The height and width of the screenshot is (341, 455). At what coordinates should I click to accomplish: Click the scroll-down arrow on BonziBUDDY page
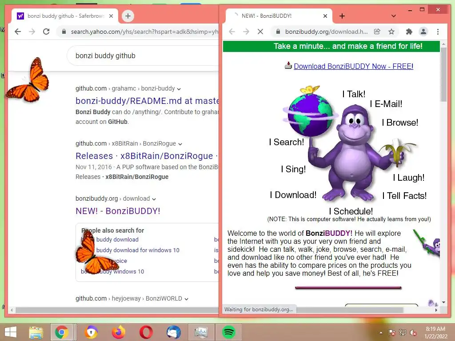(443, 302)
